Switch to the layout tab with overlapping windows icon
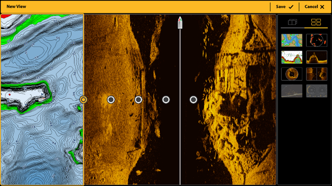 coord(292,22)
